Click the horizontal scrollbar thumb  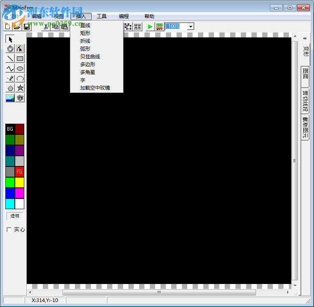point(159,292)
